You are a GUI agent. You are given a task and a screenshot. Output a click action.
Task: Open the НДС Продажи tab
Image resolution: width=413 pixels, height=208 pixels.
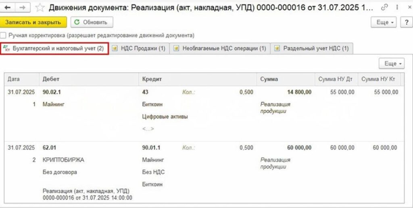[x=139, y=48]
